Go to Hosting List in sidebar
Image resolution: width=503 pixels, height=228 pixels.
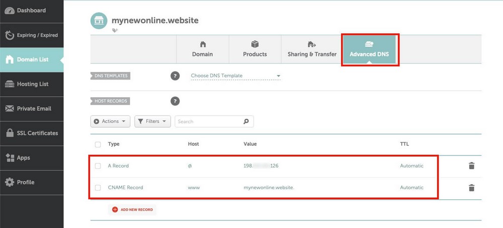[32, 84]
